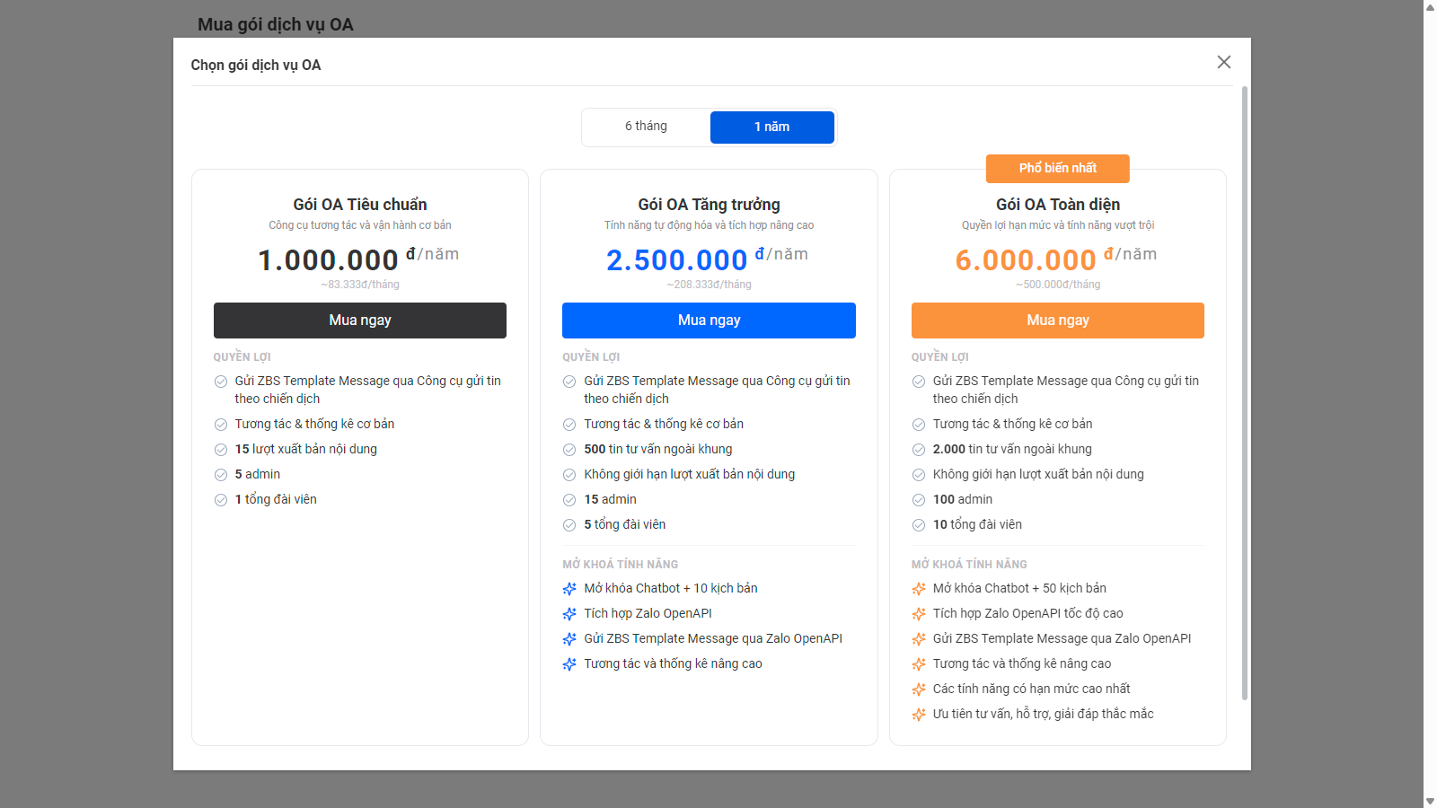Buy the Gói OA Tăng trưởng package
1437x808 pixels.
pos(709,321)
